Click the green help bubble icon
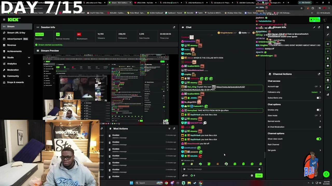The image size is (332, 186). pos(326,174)
